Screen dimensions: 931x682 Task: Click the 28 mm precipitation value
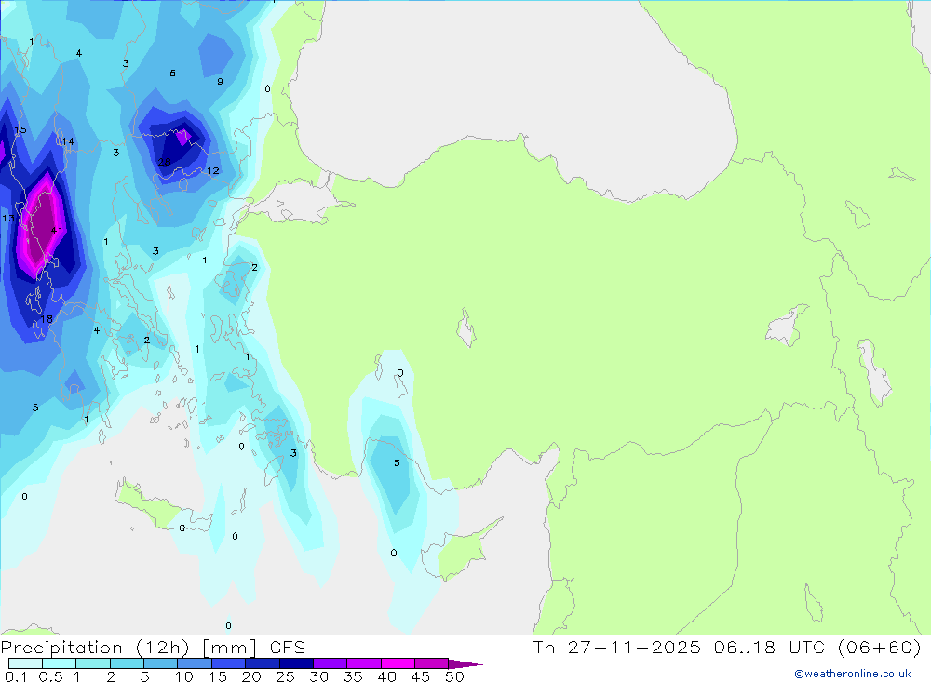pyautogui.click(x=165, y=162)
